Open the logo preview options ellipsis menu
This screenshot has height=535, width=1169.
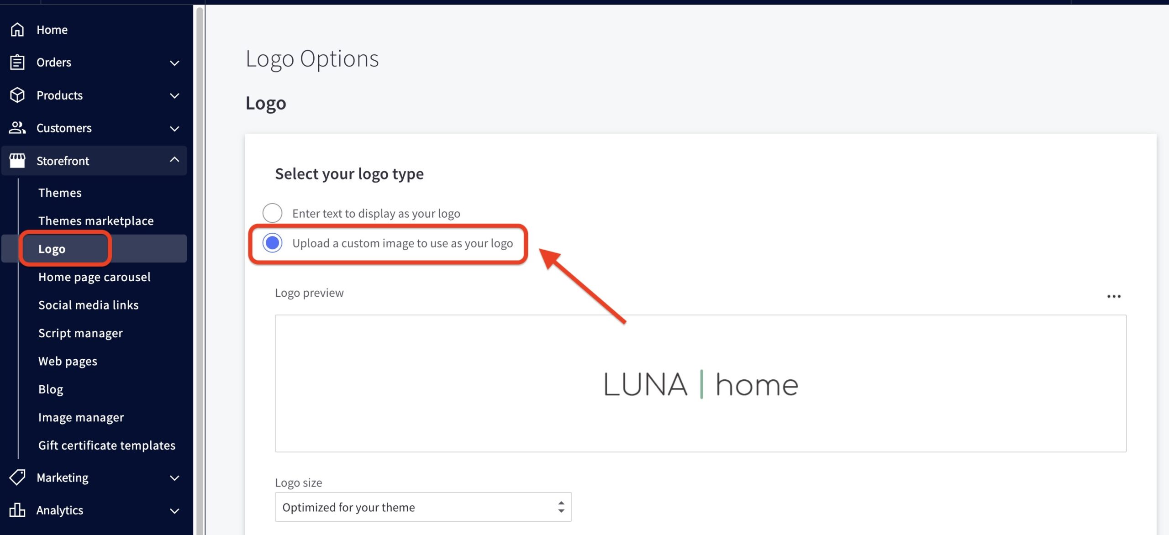coord(1115,296)
